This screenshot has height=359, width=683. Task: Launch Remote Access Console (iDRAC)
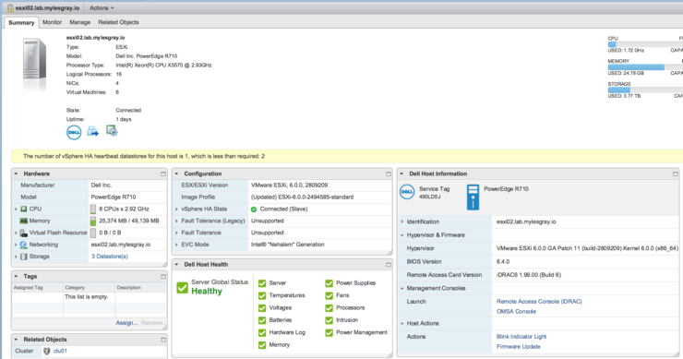point(539,302)
